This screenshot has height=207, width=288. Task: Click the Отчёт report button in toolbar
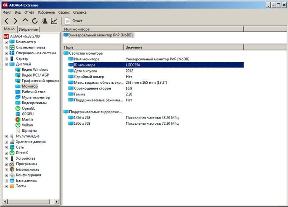click(x=74, y=21)
